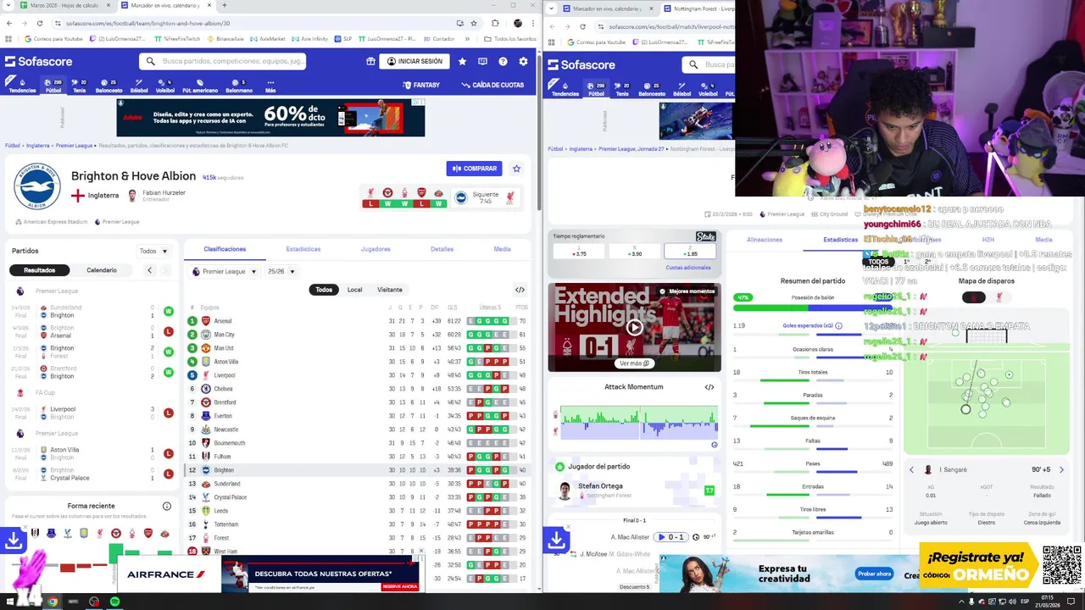Click Ver más on Extended Highlights
Image resolution: width=1085 pixels, height=610 pixels.
pos(633,363)
